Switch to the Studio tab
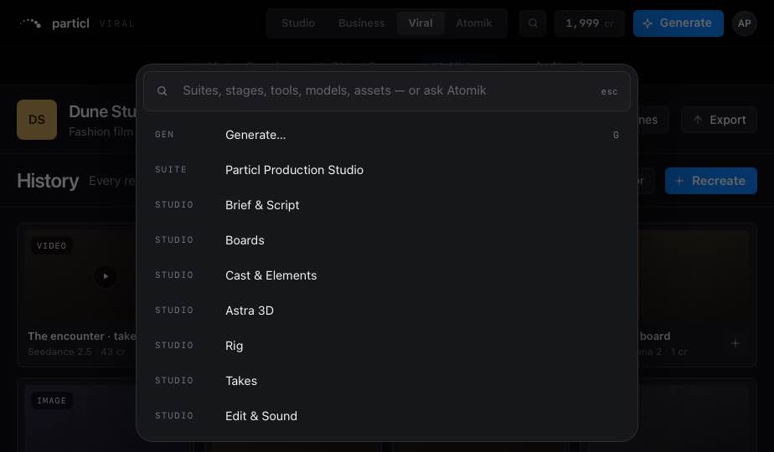774x452 pixels. point(297,23)
